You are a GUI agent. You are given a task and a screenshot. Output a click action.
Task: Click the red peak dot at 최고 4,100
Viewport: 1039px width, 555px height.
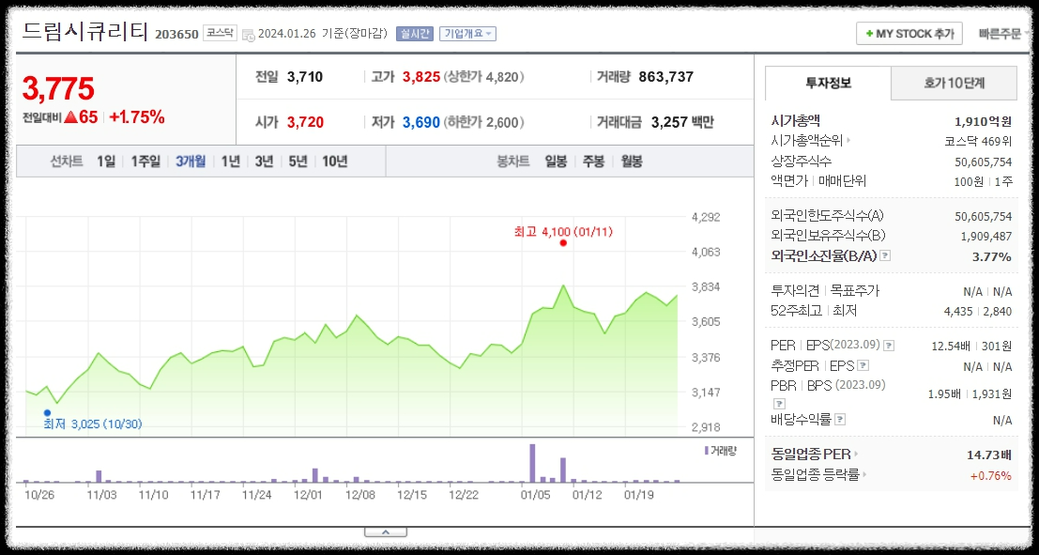(563, 242)
